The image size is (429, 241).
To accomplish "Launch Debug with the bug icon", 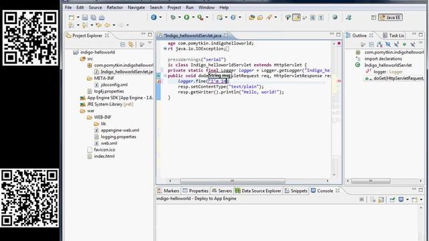I will [173, 17].
